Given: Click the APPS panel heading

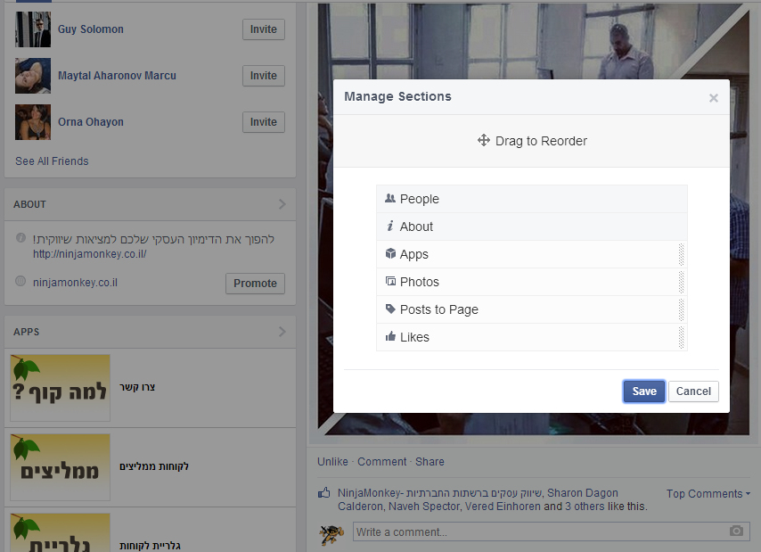Looking at the screenshot, I should [26, 332].
